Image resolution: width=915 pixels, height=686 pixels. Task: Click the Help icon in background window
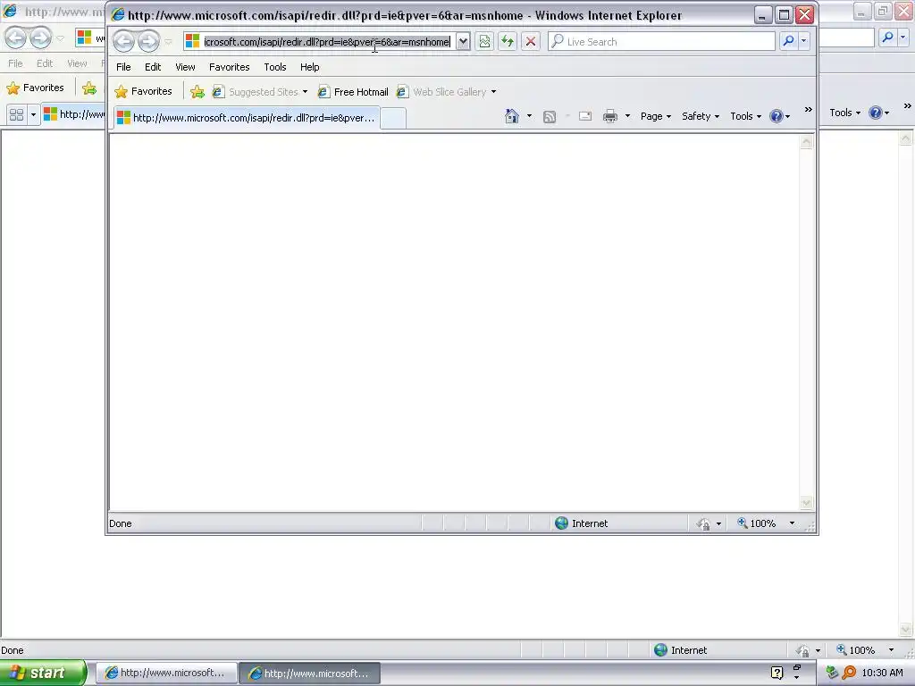(876, 113)
